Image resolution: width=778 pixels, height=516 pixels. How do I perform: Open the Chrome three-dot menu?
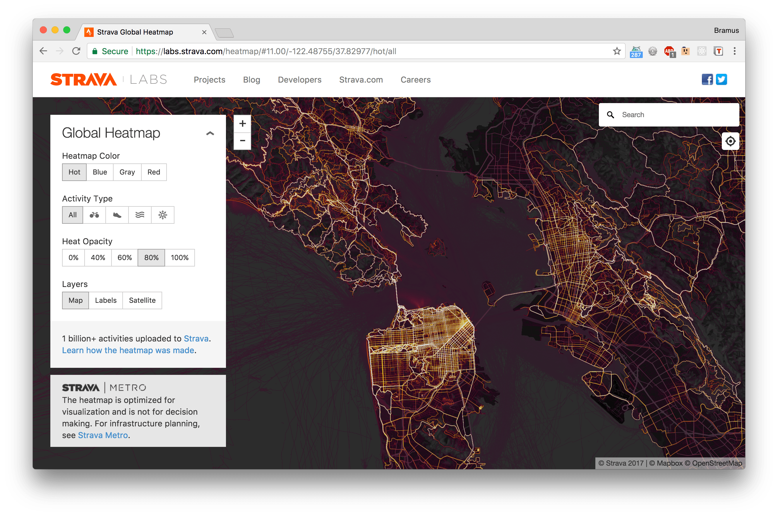(x=734, y=51)
